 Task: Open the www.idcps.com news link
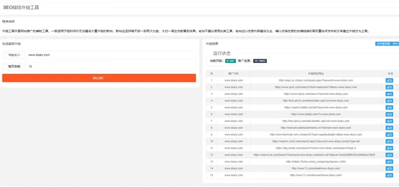coord(316,94)
